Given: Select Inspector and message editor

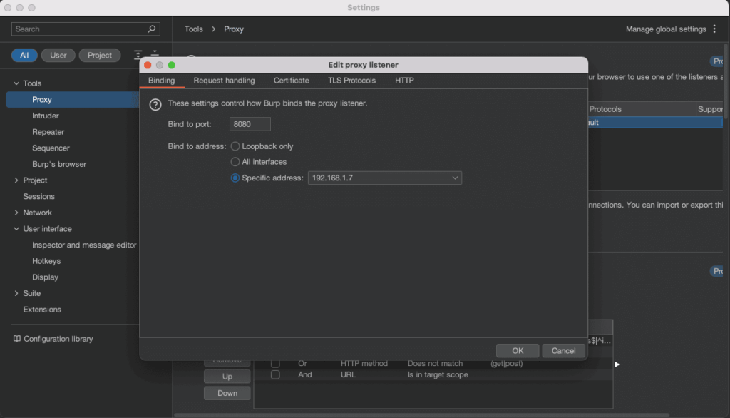Looking at the screenshot, I should click(x=84, y=245).
